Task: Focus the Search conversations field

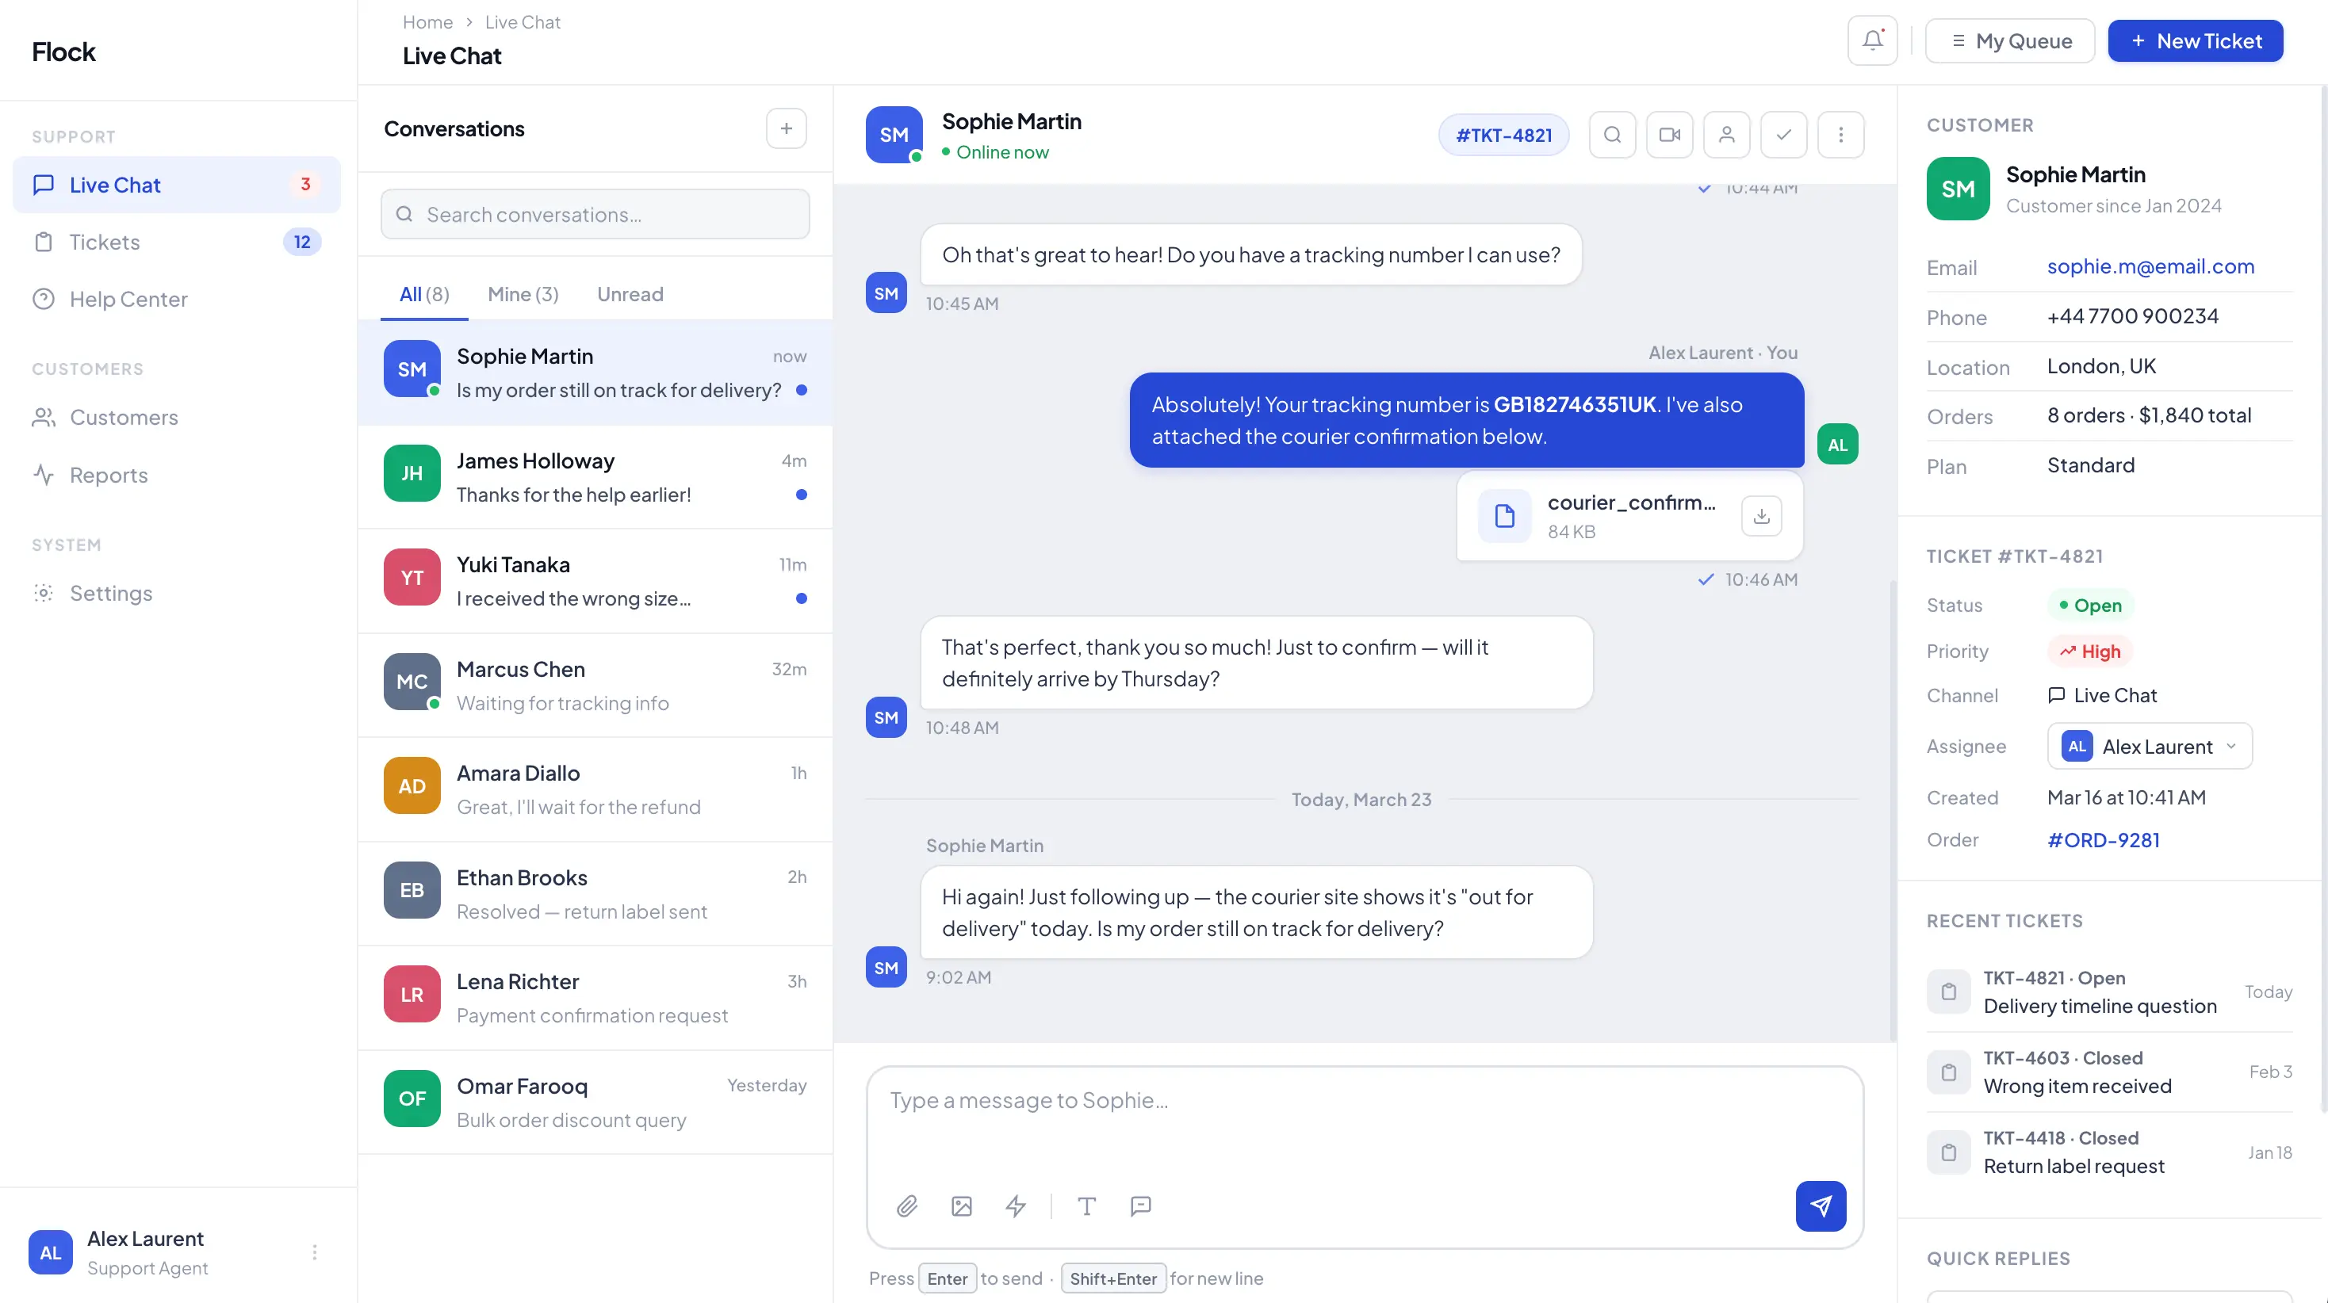Action: 595,214
